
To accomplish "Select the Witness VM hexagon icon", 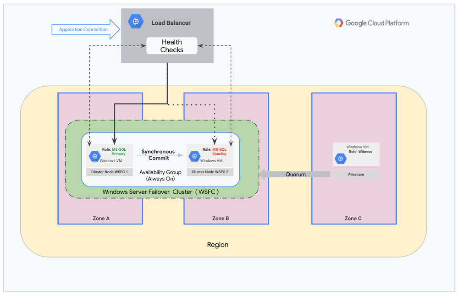I will (x=341, y=159).
